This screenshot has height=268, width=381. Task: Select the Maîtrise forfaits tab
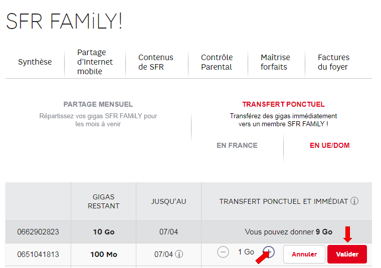point(275,62)
